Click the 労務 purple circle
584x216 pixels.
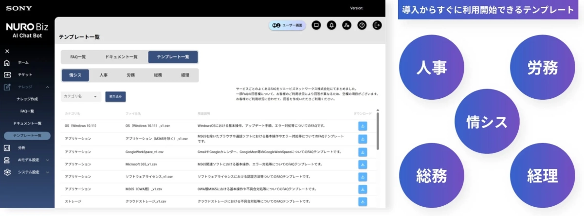(x=542, y=68)
